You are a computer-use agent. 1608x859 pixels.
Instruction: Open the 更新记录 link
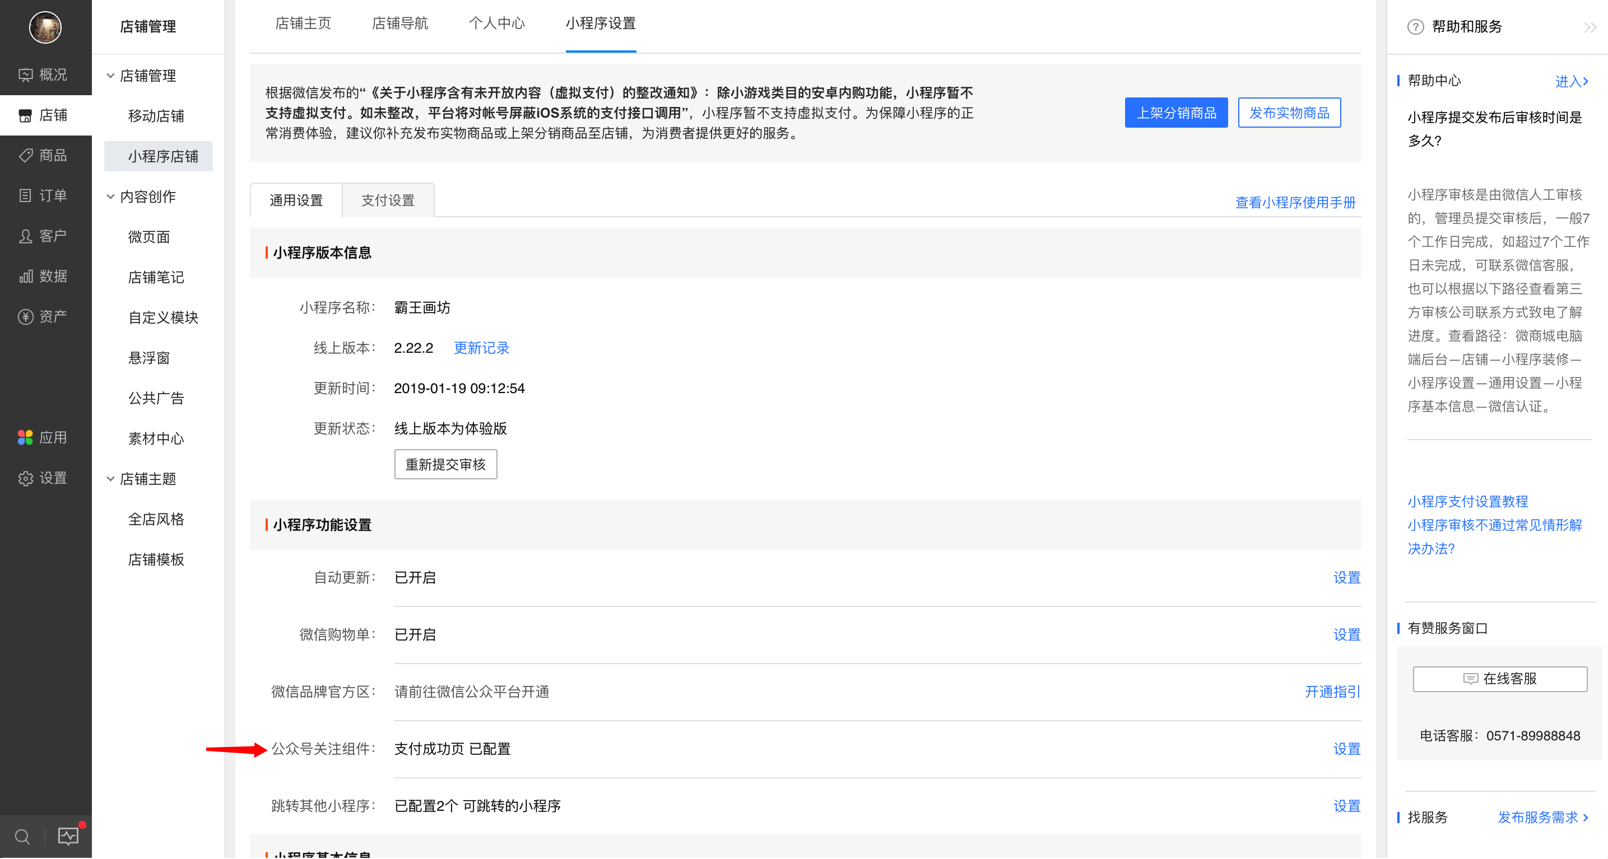click(481, 348)
